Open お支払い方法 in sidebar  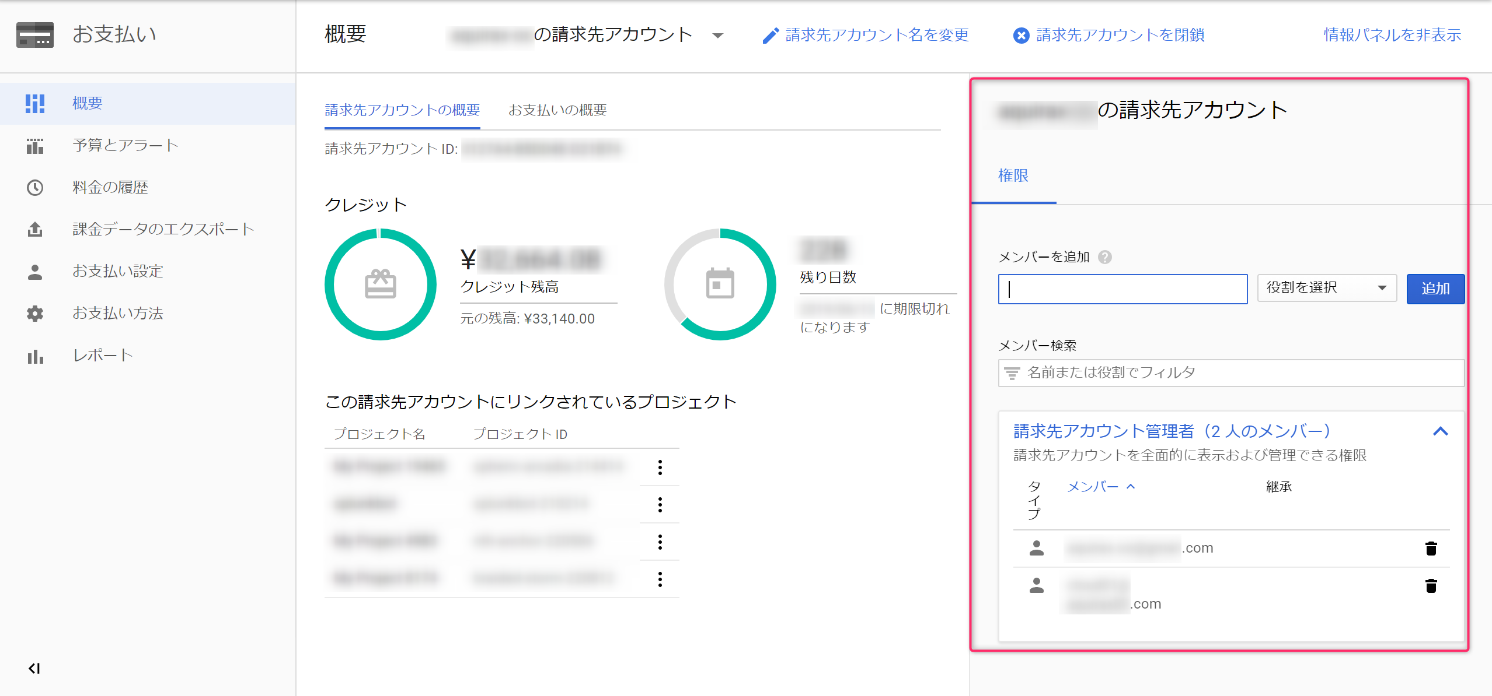coord(148,314)
